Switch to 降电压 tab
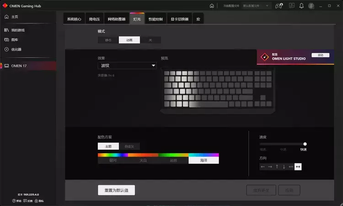Image resolution: width=343 pixels, height=206 pixels. pos(95,19)
